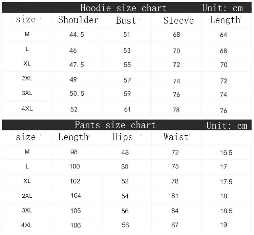Viewport: 254px width, 235px height.
Task: Click the 18.5 value in 3XL row
Action: [226, 211]
